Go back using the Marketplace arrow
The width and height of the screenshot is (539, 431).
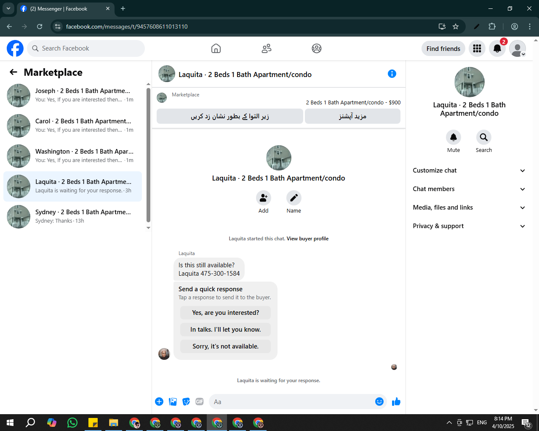[13, 72]
